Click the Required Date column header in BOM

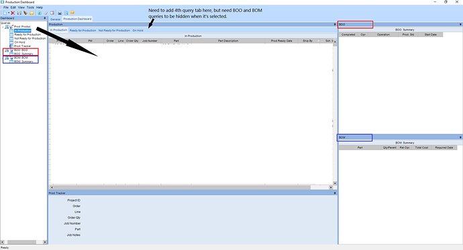(444, 147)
